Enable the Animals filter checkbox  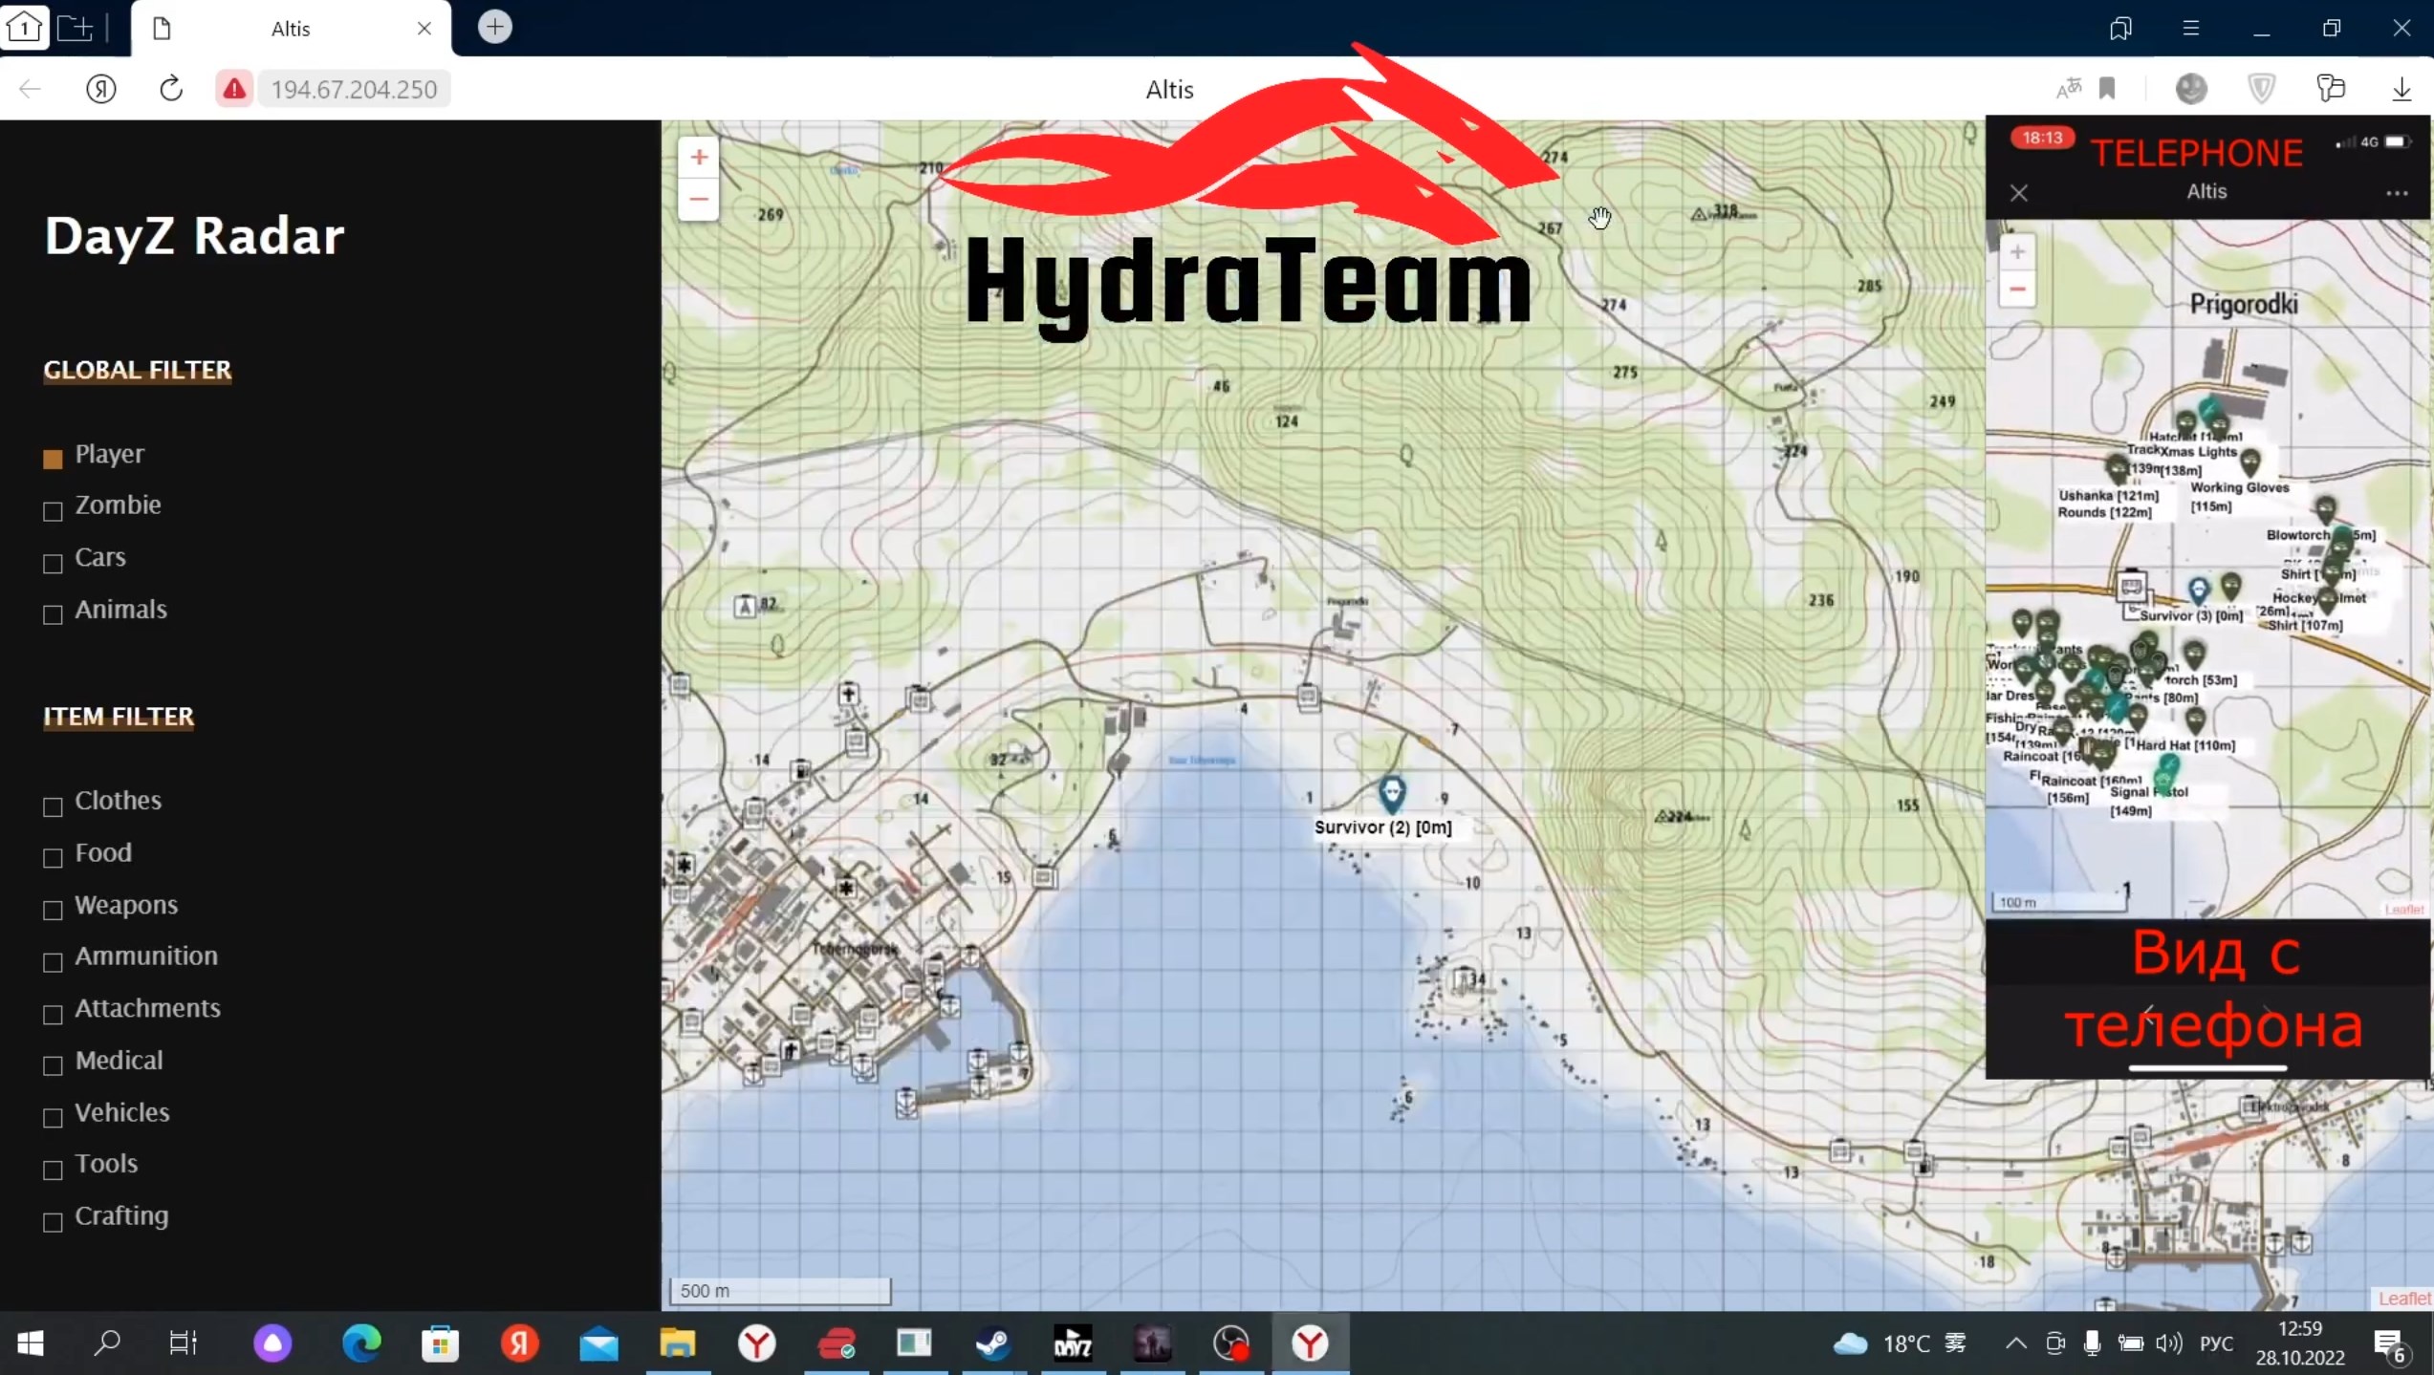click(54, 614)
